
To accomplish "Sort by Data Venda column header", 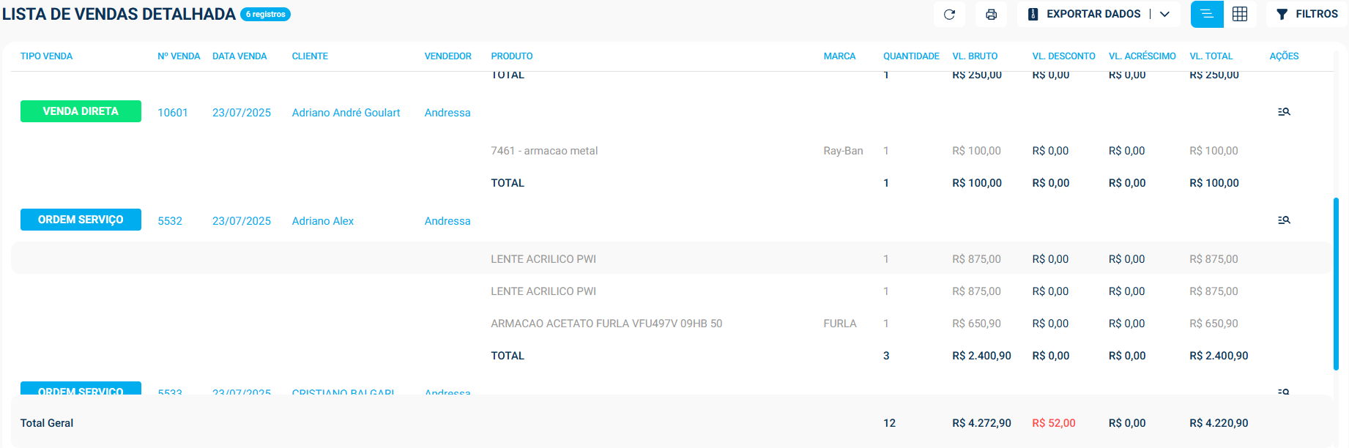I will pyautogui.click(x=239, y=56).
